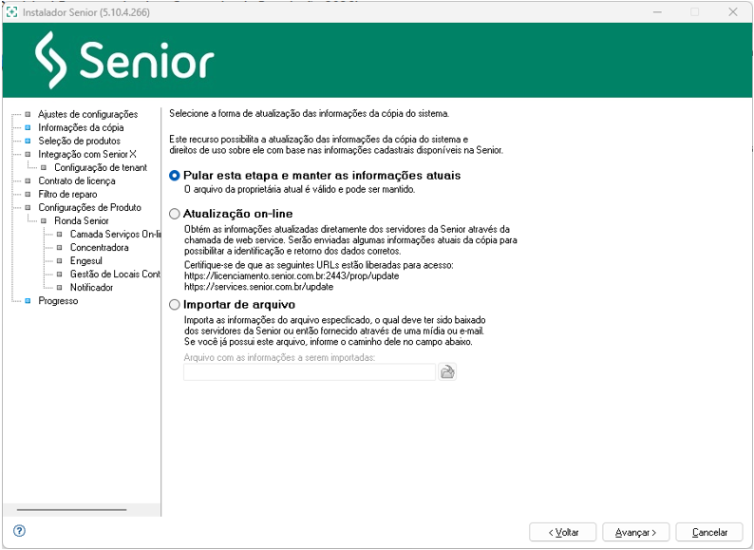Click 'Selecione a forma de atualização' heading text
This screenshot has width=754, height=550.
click(310, 114)
